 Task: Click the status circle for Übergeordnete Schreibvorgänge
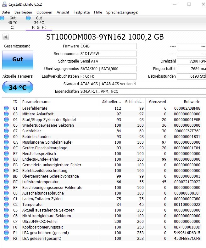[6, 176]
